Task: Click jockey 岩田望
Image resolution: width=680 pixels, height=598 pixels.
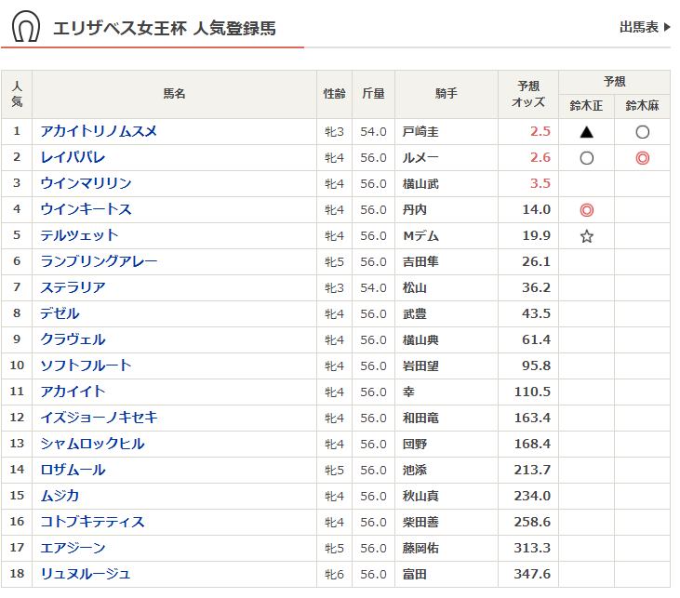Action: coord(420,366)
